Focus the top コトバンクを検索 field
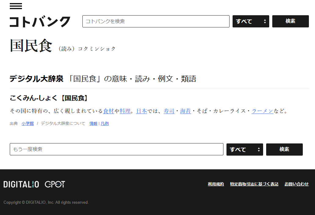Screen dimensions: 315x215 coord(156,21)
